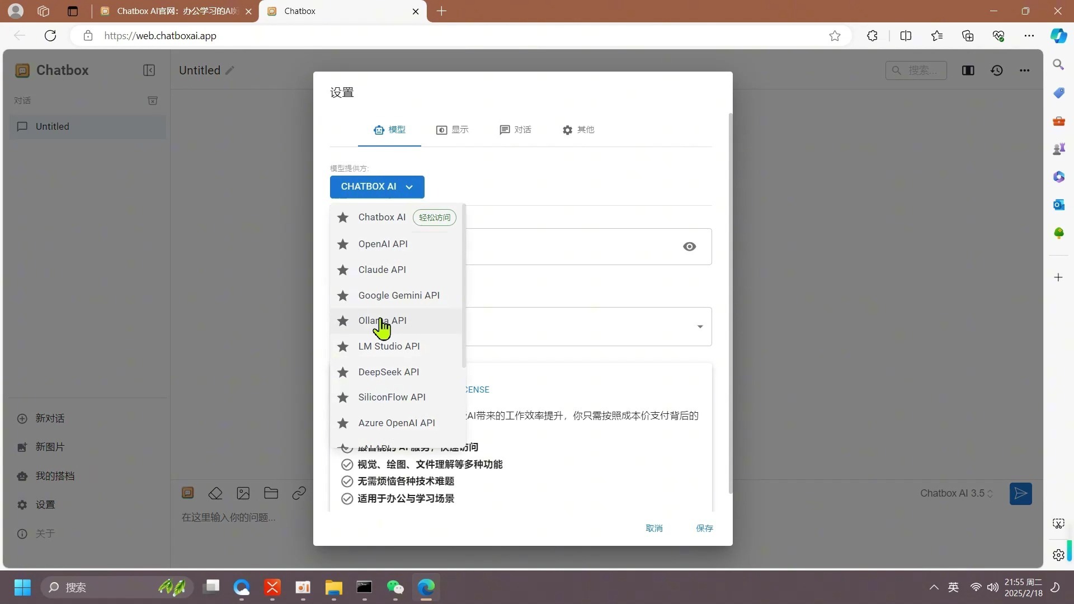
Task: Clear context with the eraser icon
Action: tap(216, 493)
